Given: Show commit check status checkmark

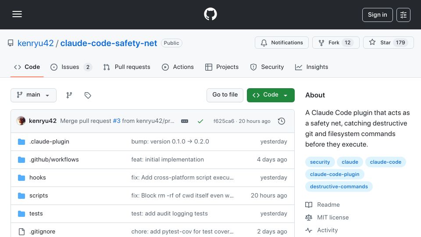Looking at the screenshot, I should click(200, 121).
